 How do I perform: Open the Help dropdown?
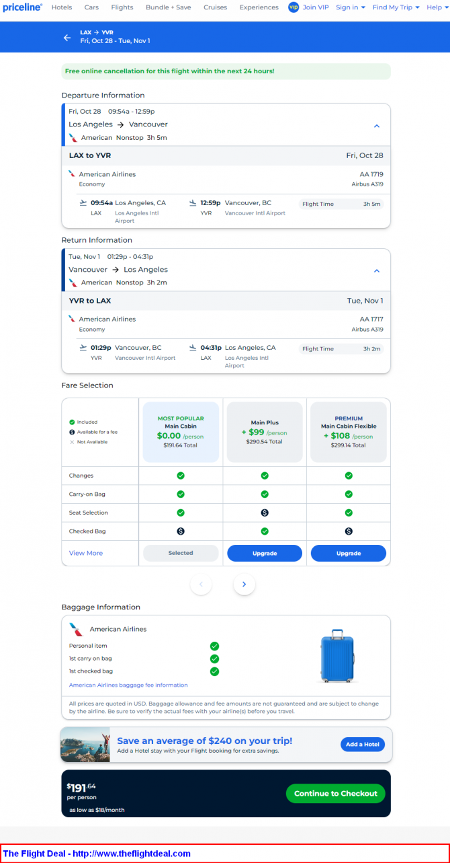point(437,7)
